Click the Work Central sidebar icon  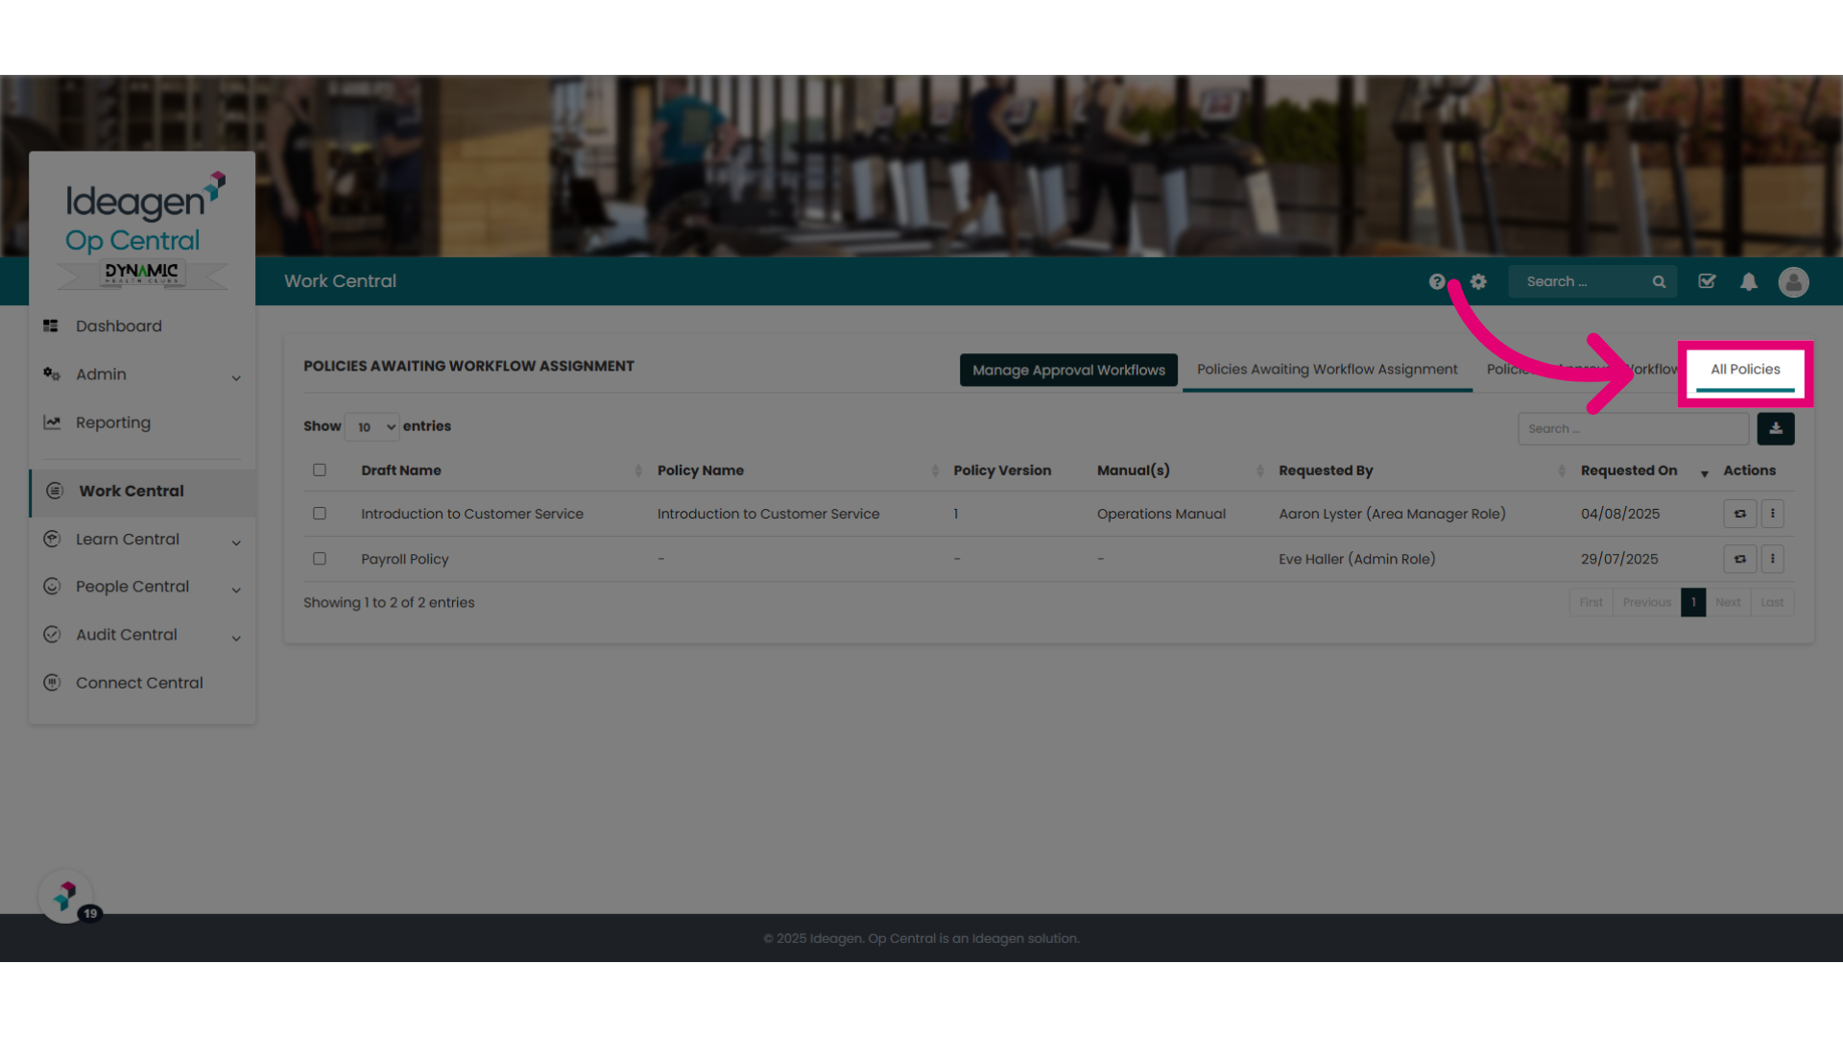click(55, 491)
